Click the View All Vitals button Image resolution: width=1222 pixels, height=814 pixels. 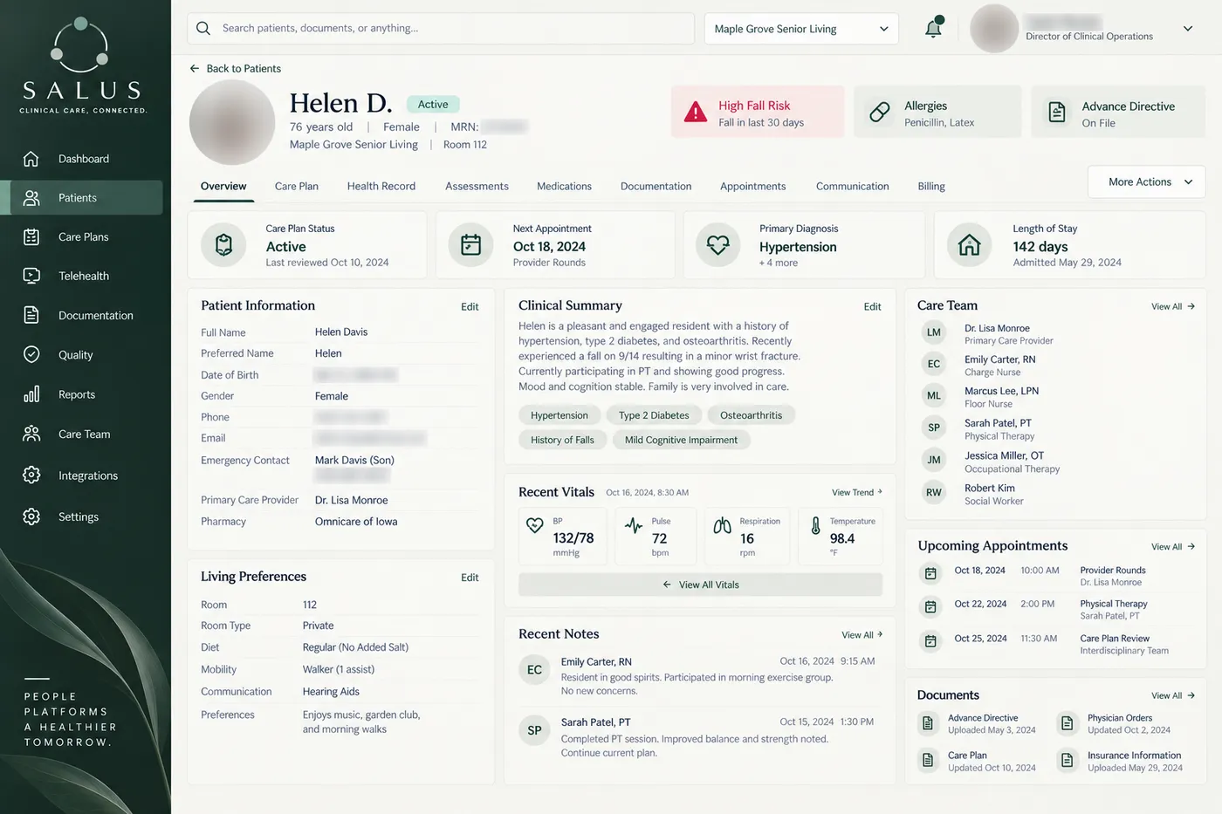pyautogui.click(x=700, y=585)
